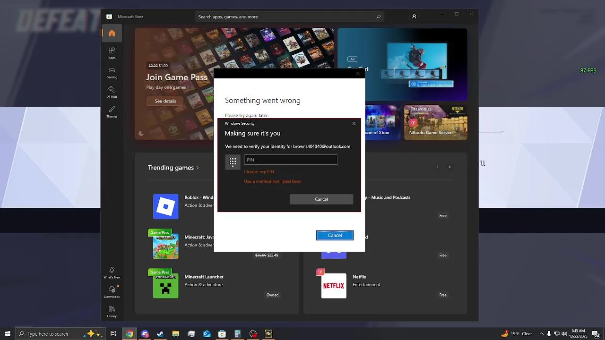
Task: Open the Windows Start menu
Action: click(8, 334)
